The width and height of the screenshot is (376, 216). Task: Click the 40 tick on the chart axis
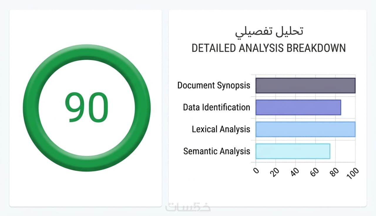(295, 172)
